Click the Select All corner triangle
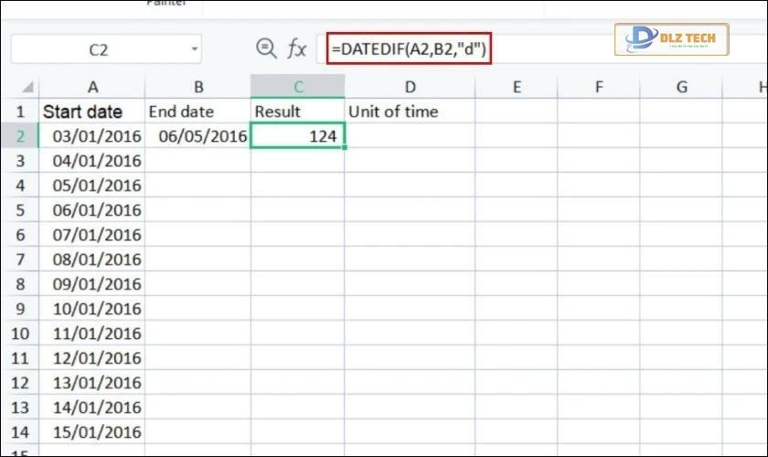 tap(28, 87)
